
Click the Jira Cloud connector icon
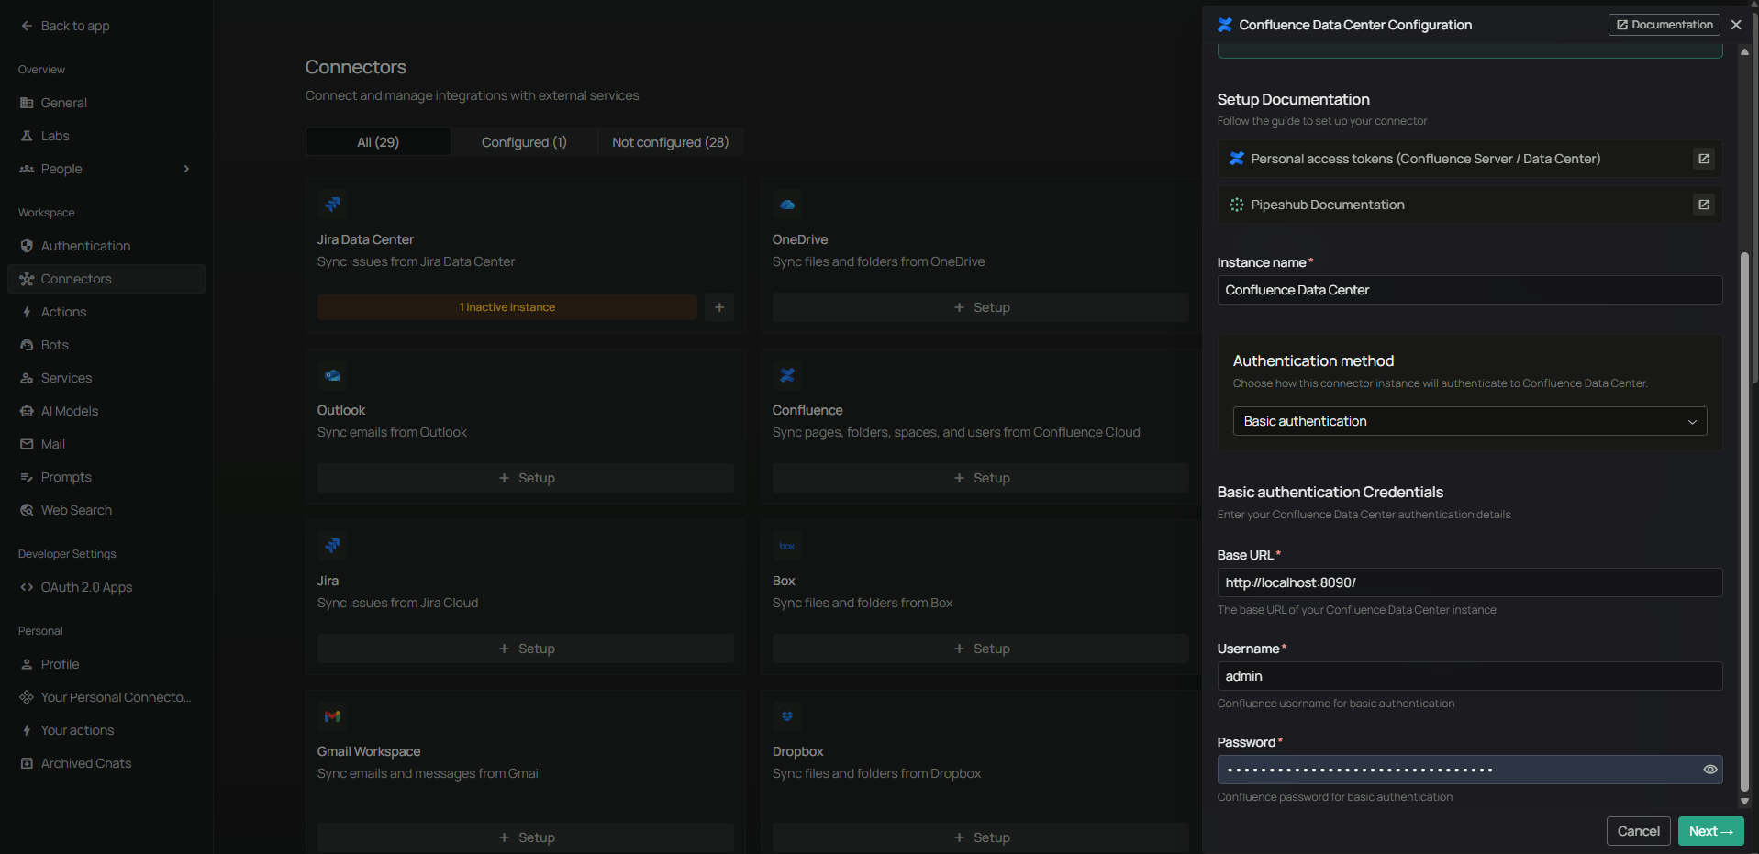[x=332, y=546]
